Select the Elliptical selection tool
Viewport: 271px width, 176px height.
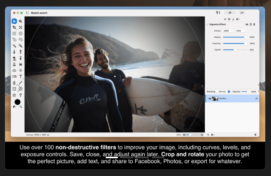click(x=20, y=34)
